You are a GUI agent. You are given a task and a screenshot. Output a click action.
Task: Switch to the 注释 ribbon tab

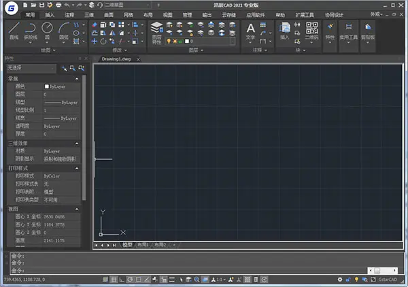coord(69,15)
